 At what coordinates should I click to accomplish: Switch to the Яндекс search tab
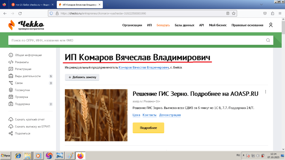point(31,5)
